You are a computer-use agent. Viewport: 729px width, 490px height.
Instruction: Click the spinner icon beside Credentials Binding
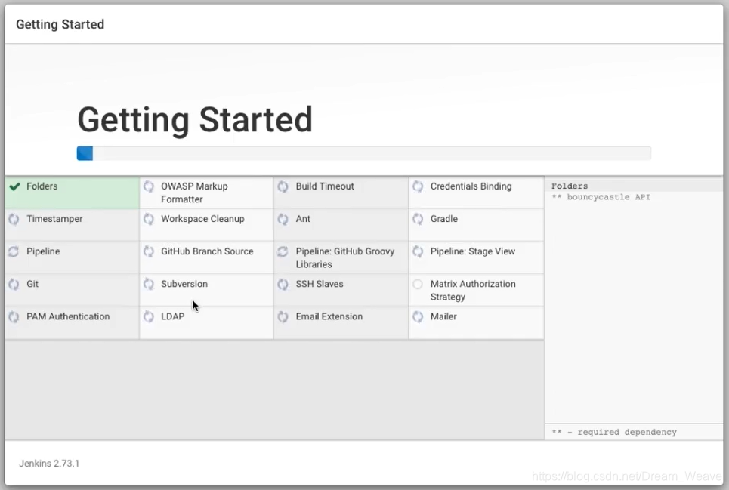[418, 186]
